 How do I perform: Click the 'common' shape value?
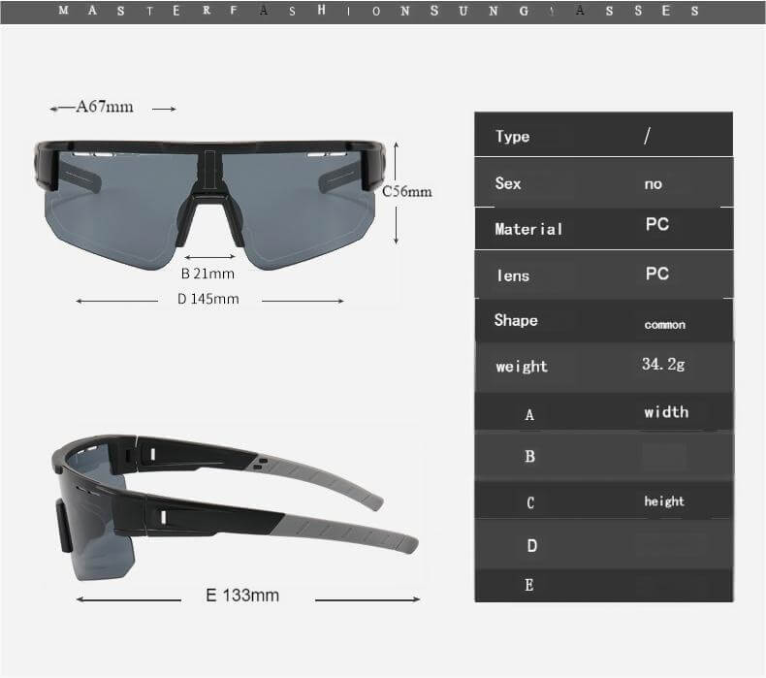pyautogui.click(x=665, y=324)
